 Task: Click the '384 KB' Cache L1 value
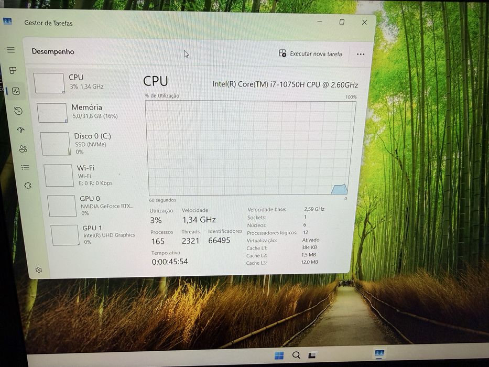point(309,247)
